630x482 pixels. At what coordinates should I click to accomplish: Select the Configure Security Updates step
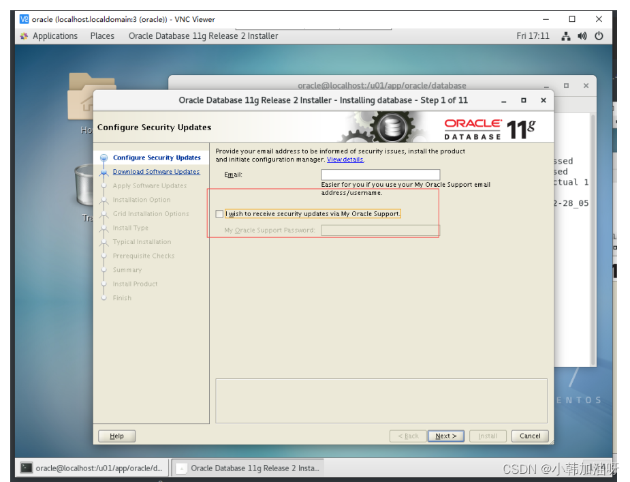pyautogui.click(x=157, y=157)
